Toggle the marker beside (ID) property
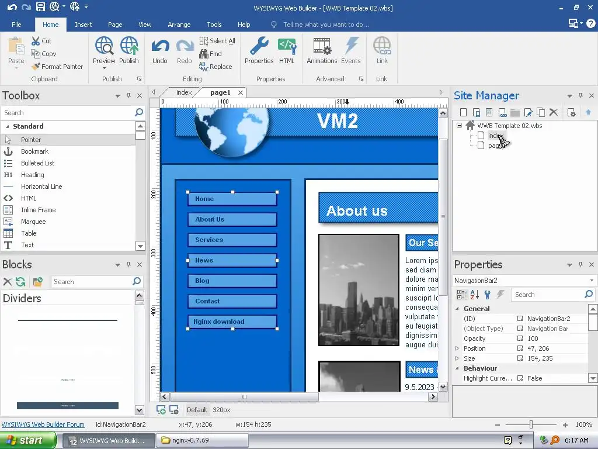 tap(520, 319)
